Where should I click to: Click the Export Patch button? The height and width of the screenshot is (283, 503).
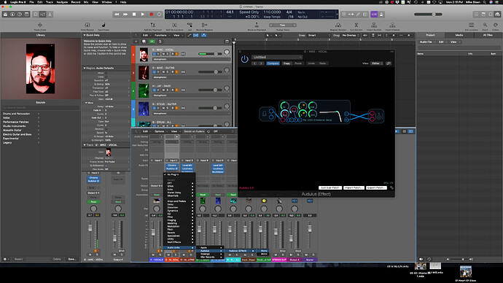376,187
